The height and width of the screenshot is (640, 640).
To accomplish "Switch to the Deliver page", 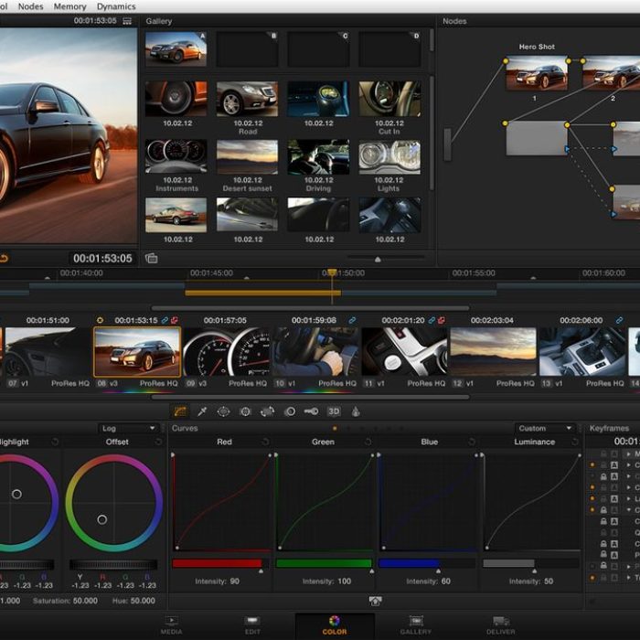I will click(501, 624).
